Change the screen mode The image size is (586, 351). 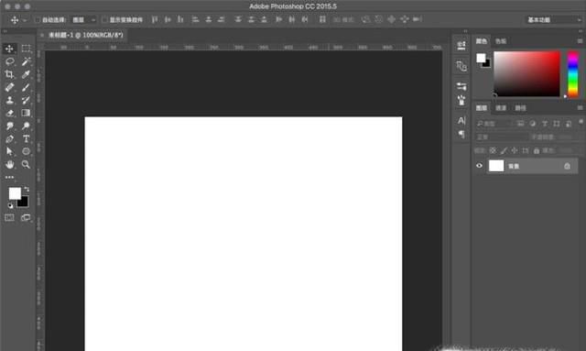click(x=26, y=218)
